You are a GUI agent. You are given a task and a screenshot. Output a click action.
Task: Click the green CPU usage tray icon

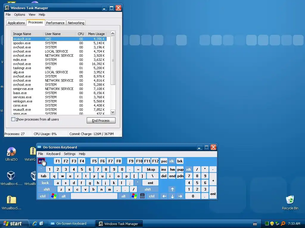click(267, 224)
